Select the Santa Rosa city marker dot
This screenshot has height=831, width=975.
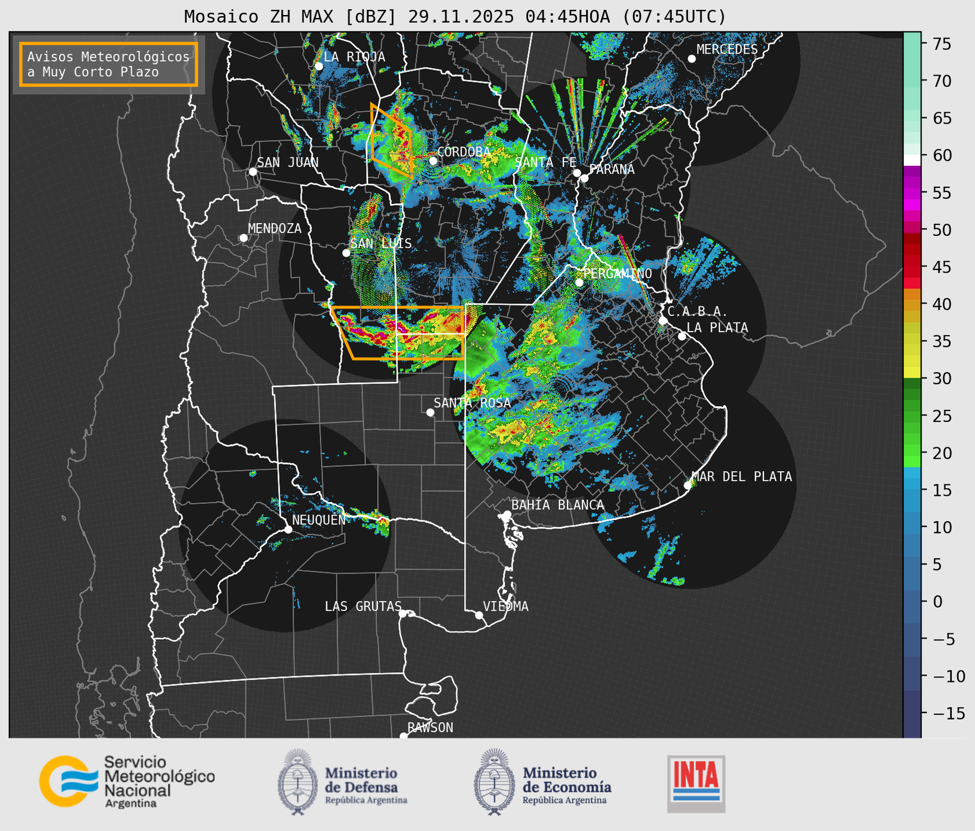click(430, 412)
